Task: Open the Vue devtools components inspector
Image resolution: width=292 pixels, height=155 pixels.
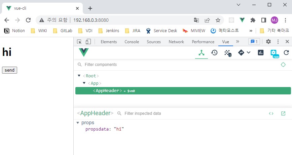Action: [202, 53]
